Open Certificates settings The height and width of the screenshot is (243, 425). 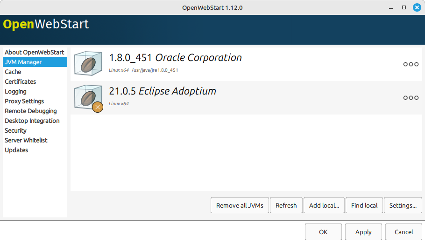pyautogui.click(x=35, y=81)
